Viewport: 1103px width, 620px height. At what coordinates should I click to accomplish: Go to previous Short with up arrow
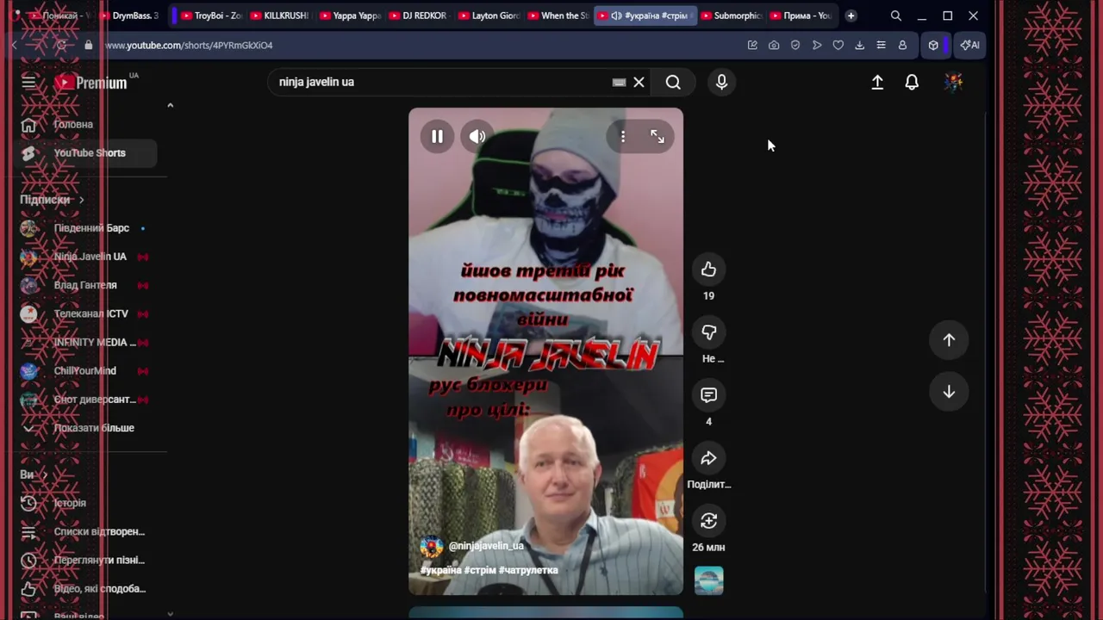[949, 340]
